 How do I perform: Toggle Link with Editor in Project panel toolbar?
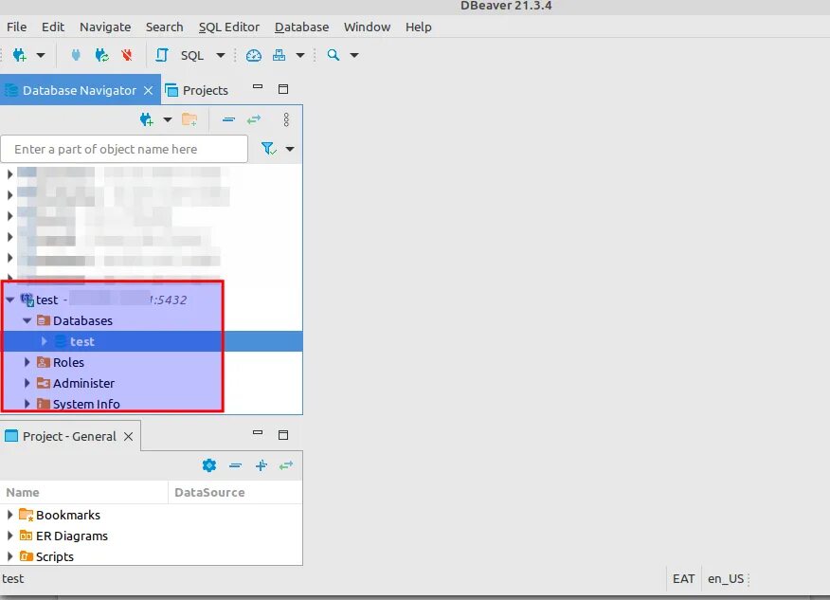tap(286, 465)
